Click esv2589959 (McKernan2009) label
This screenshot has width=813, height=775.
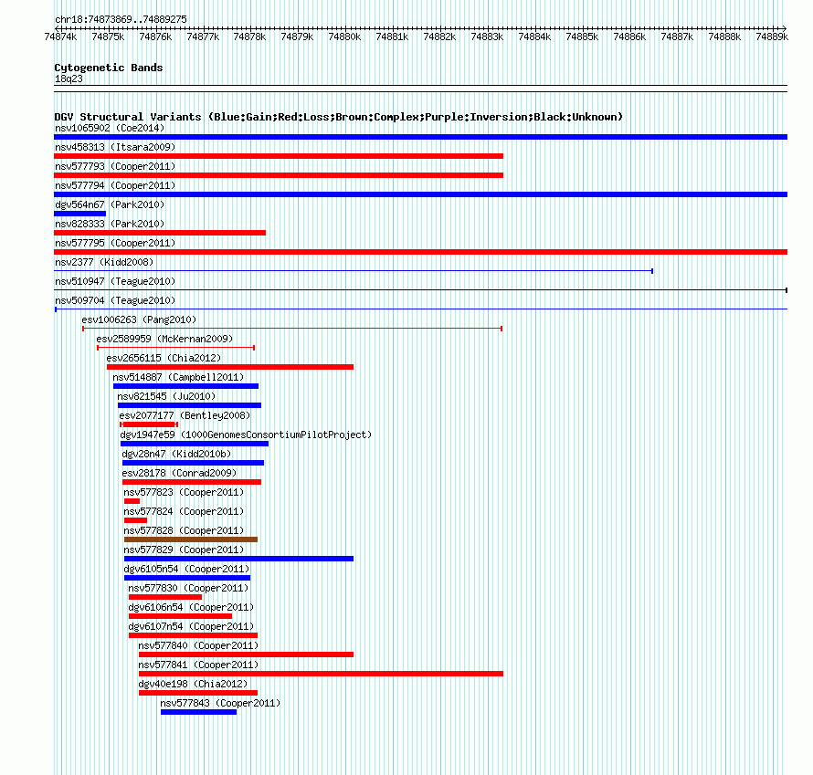click(164, 339)
